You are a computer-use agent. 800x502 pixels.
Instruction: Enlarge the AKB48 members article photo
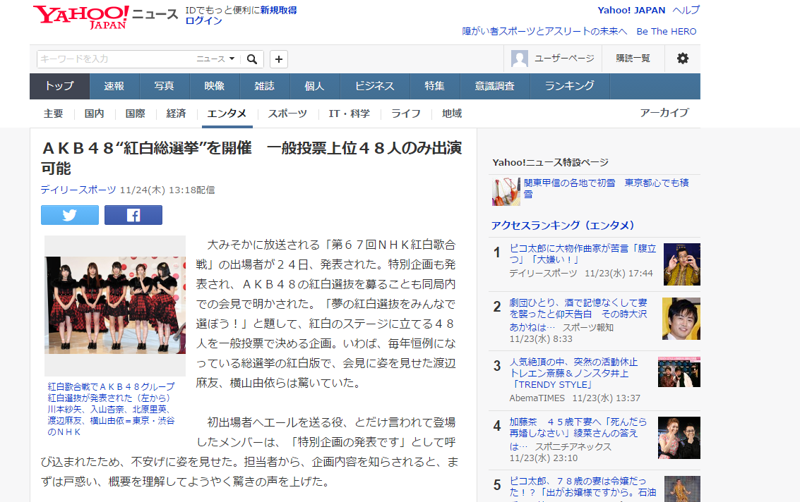(x=115, y=305)
